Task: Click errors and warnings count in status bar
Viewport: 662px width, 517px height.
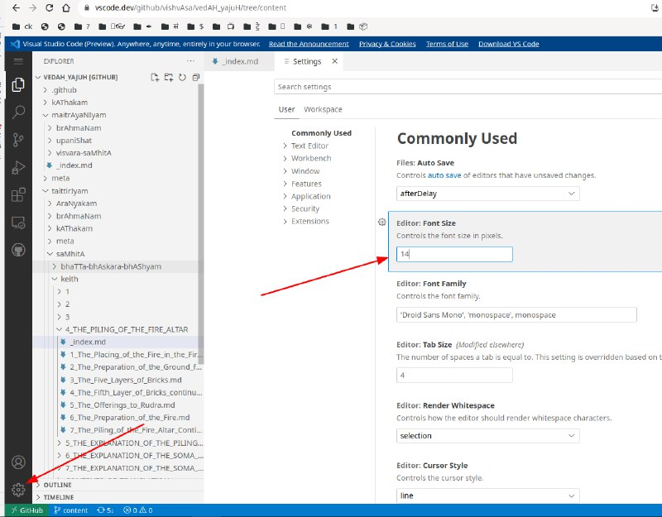Action: (138, 510)
